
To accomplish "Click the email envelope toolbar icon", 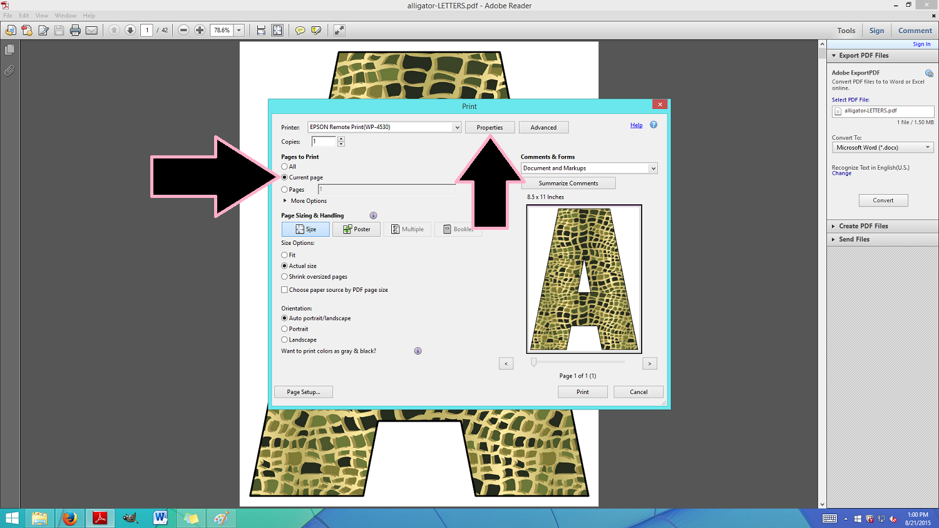I will pos(91,30).
